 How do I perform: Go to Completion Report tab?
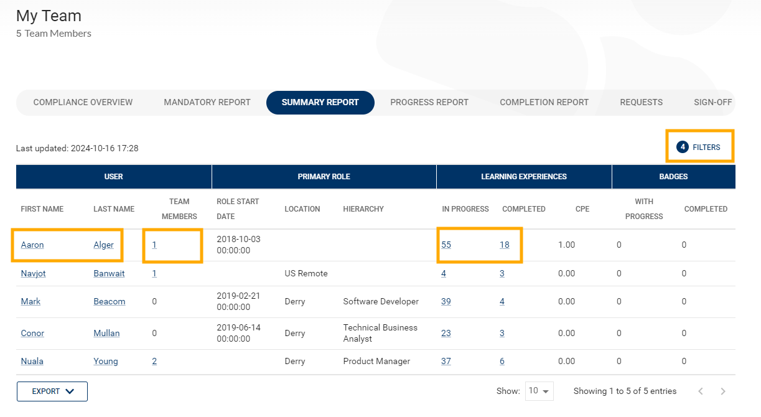(544, 103)
